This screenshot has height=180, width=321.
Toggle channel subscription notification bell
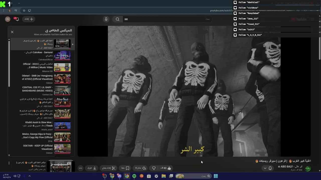click(x=270, y=168)
